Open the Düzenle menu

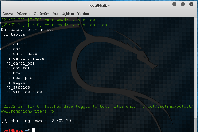tap(23, 14)
